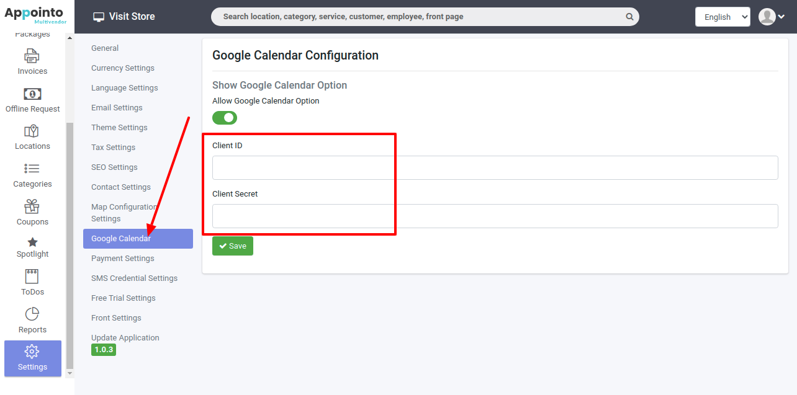Open the English language dropdown
Image resolution: width=797 pixels, height=395 pixels.
[723, 17]
